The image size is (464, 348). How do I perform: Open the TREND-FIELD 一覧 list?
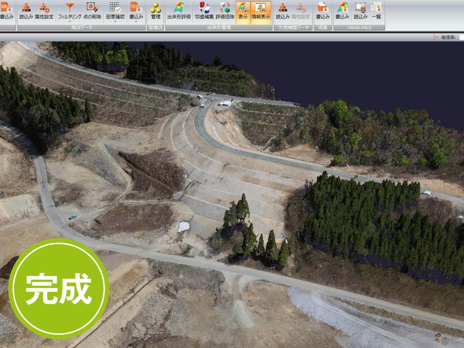376,10
